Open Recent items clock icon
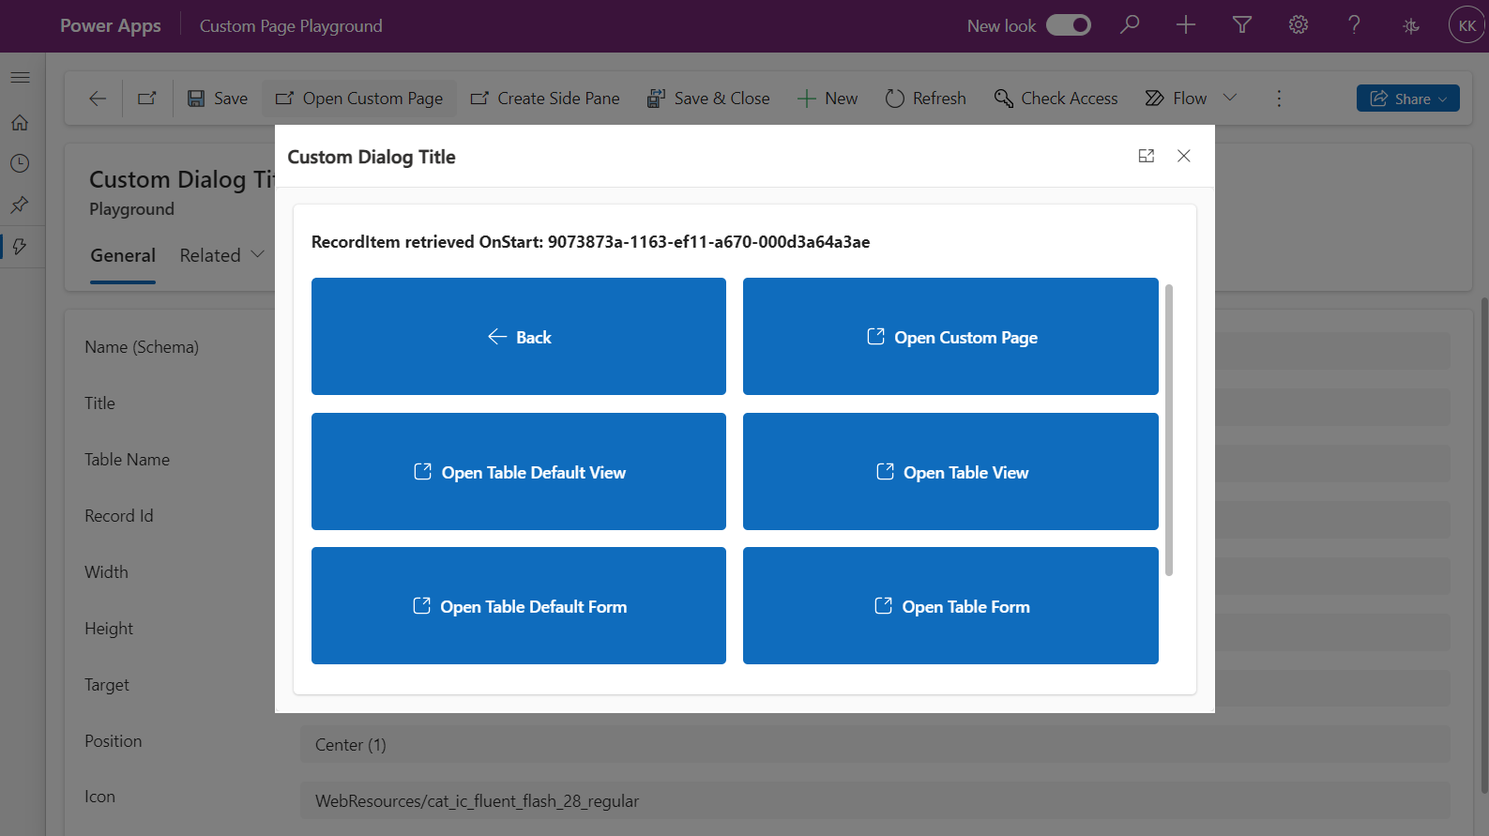1489x836 pixels. [x=20, y=163]
